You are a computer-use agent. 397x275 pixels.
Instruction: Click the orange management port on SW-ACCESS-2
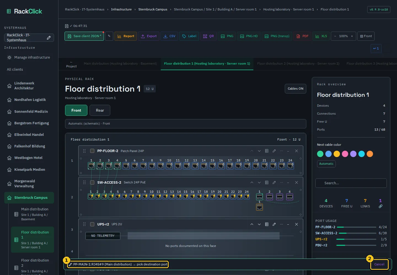point(259,207)
